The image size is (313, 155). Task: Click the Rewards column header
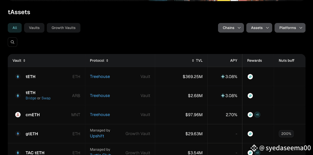[254, 60]
